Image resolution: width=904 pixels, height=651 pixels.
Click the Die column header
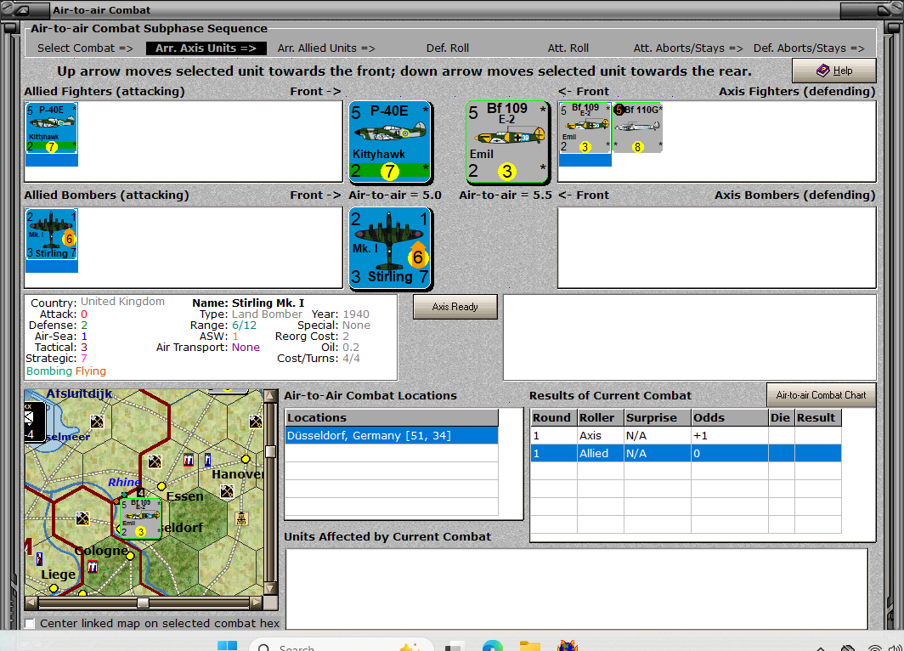(781, 417)
